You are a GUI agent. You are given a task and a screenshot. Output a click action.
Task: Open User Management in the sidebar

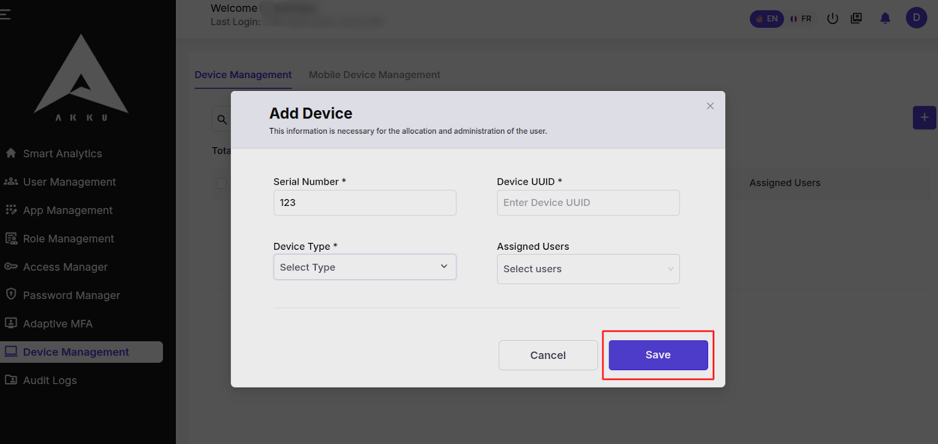click(69, 182)
